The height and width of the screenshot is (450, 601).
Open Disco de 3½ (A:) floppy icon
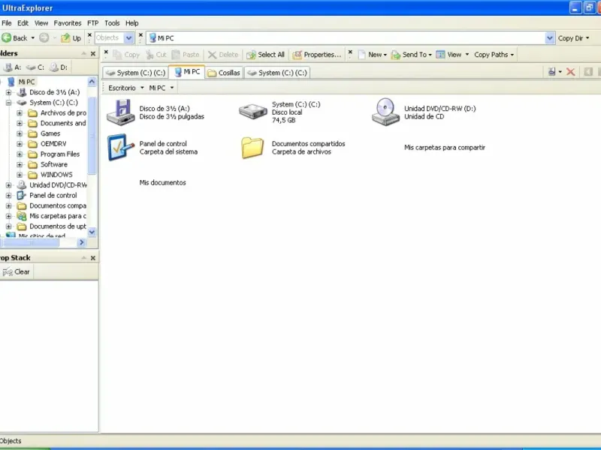(x=120, y=112)
